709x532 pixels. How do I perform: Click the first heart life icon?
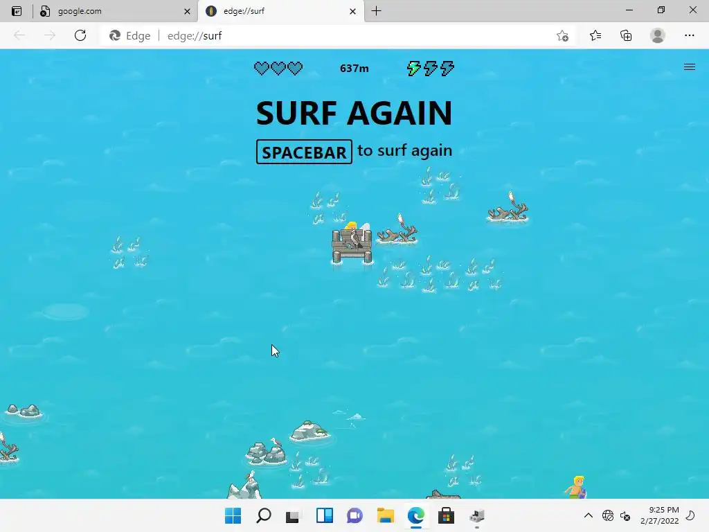pos(261,69)
